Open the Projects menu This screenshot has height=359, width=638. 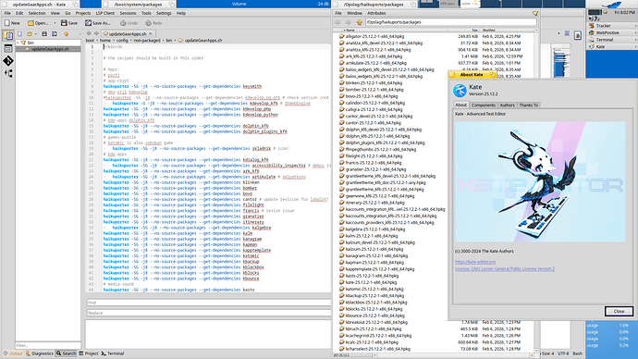point(83,13)
